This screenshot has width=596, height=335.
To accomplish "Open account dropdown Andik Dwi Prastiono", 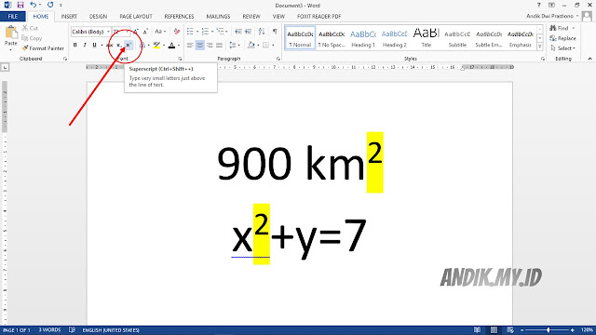I will (x=552, y=16).
